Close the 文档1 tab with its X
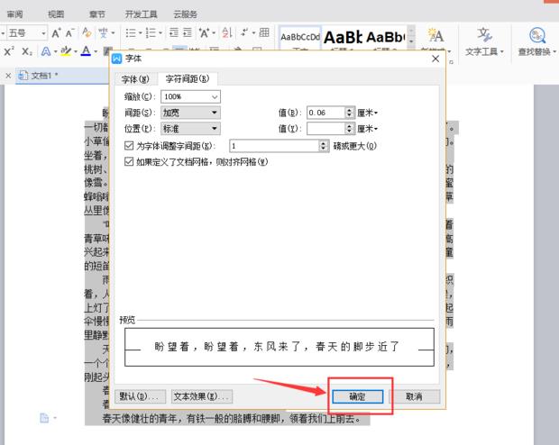Screen dimensions: 559x445 [8, 76]
